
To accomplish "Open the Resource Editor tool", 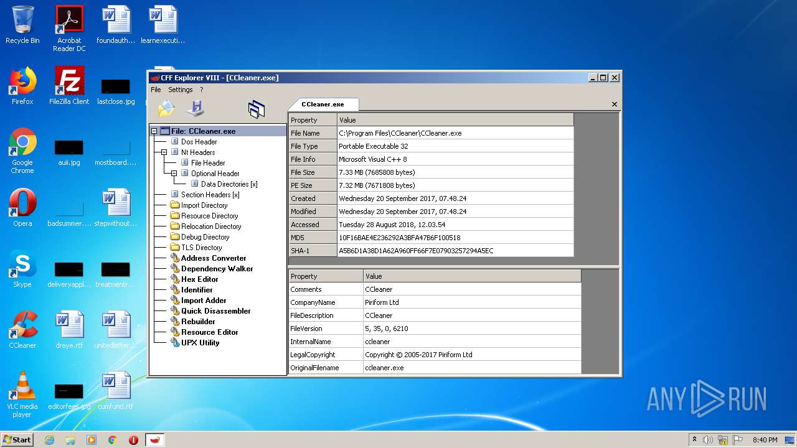I will (x=209, y=332).
